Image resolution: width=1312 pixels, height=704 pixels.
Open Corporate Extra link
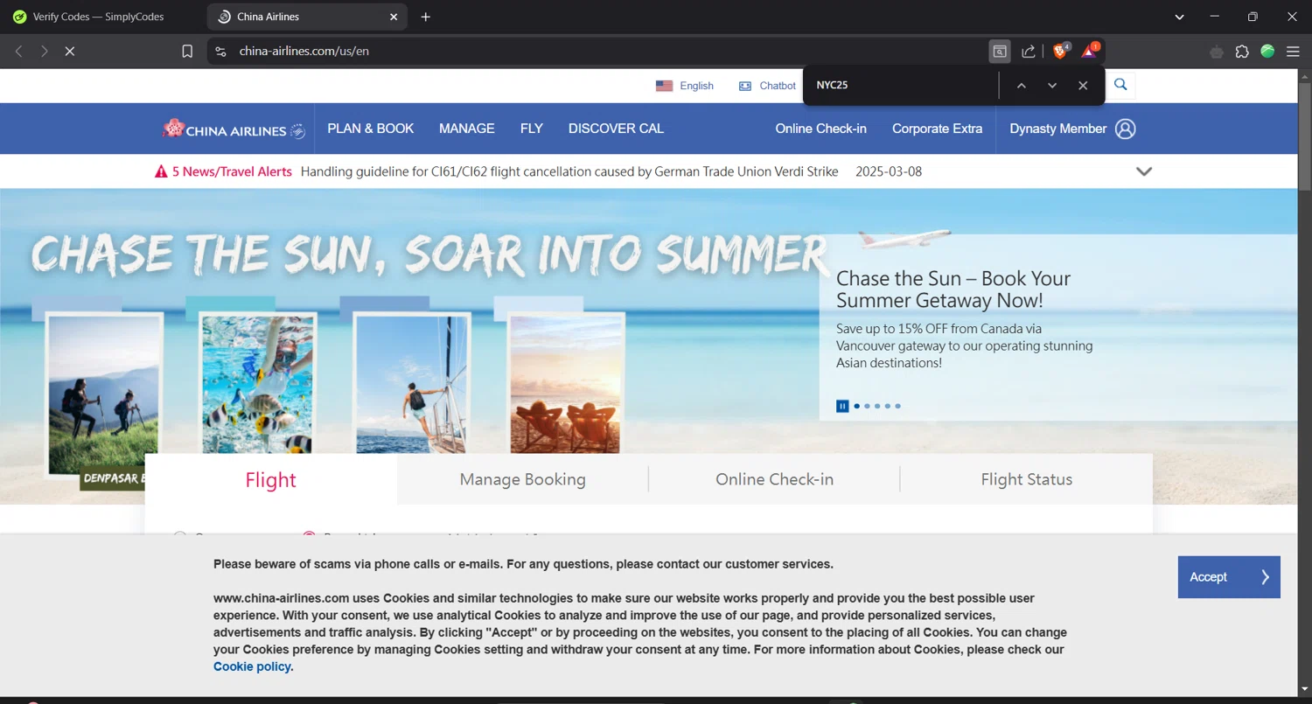point(937,129)
